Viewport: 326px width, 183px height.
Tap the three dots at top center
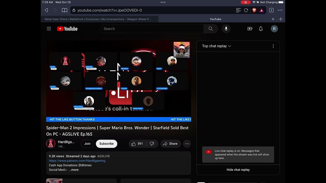pyautogui.click(x=163, y=2)
